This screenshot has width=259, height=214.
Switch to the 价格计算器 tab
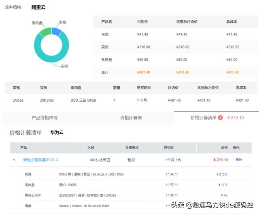click(x=131, y=118)
